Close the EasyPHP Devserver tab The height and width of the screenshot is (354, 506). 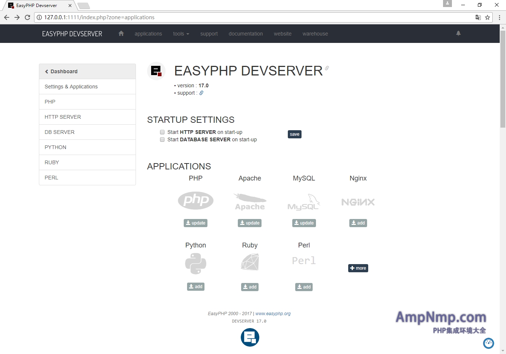click(70, 6)
